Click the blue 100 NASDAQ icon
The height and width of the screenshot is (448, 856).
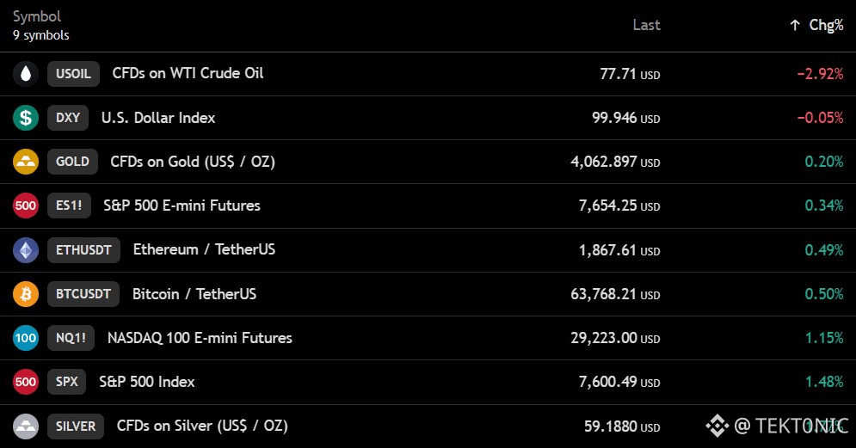pos(26,338)
